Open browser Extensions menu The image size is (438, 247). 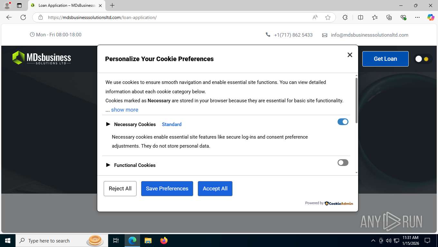[345, 17]
